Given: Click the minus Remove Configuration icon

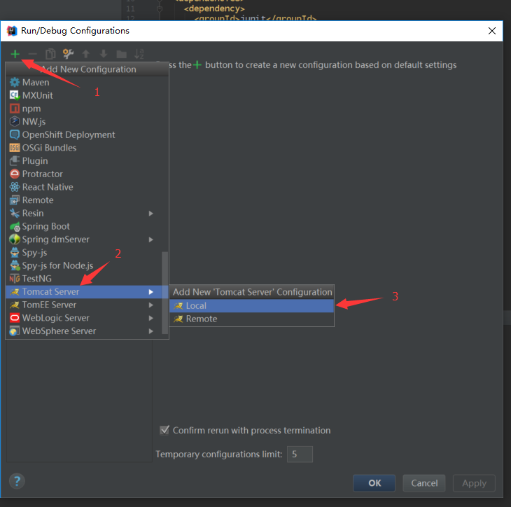Looking at the screenshot, I should (x=33, y=54).
